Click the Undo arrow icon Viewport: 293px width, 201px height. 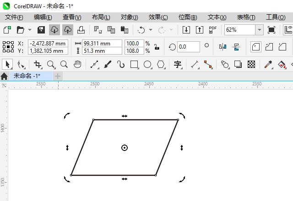coord(141,30)
